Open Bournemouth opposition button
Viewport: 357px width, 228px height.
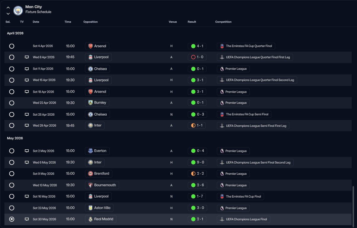[102, 185]
